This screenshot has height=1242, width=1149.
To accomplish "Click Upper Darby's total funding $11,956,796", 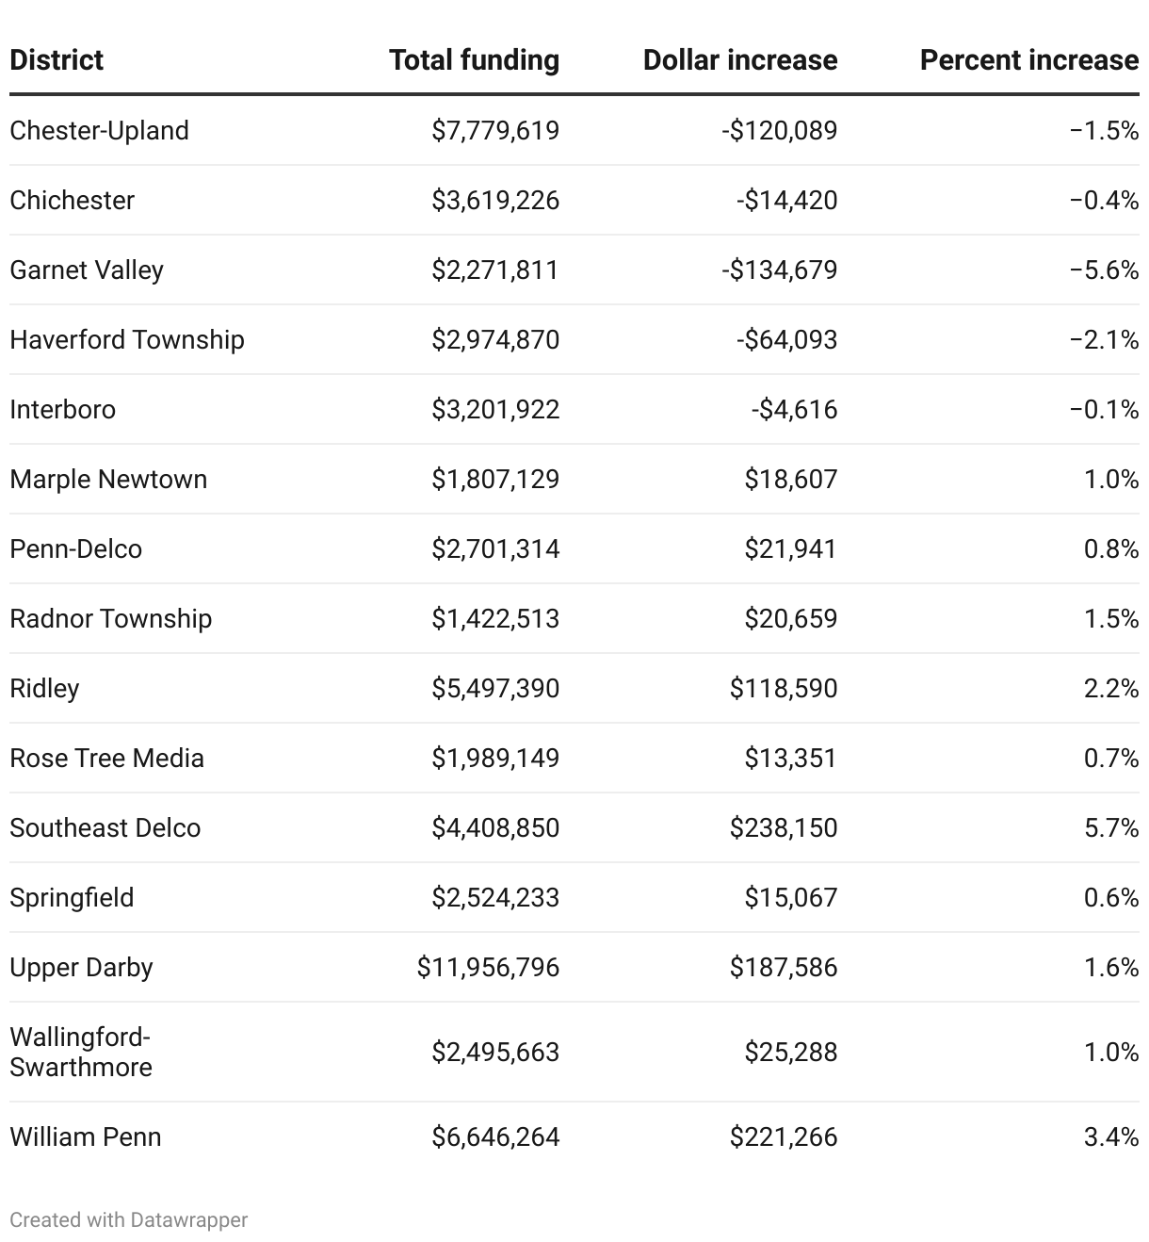I will (x=488, y=967).
